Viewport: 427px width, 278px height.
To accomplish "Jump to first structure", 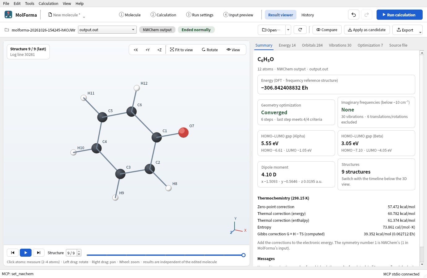I will pos(13,253).
